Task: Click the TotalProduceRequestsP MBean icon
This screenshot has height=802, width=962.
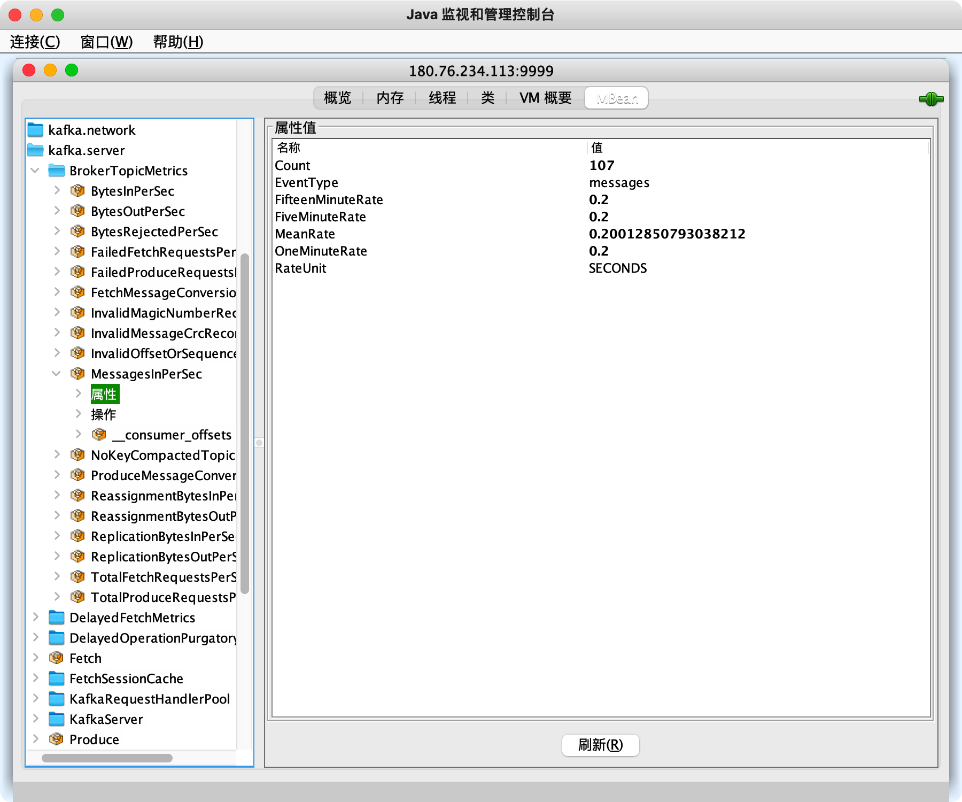Action: click(77, 597)
